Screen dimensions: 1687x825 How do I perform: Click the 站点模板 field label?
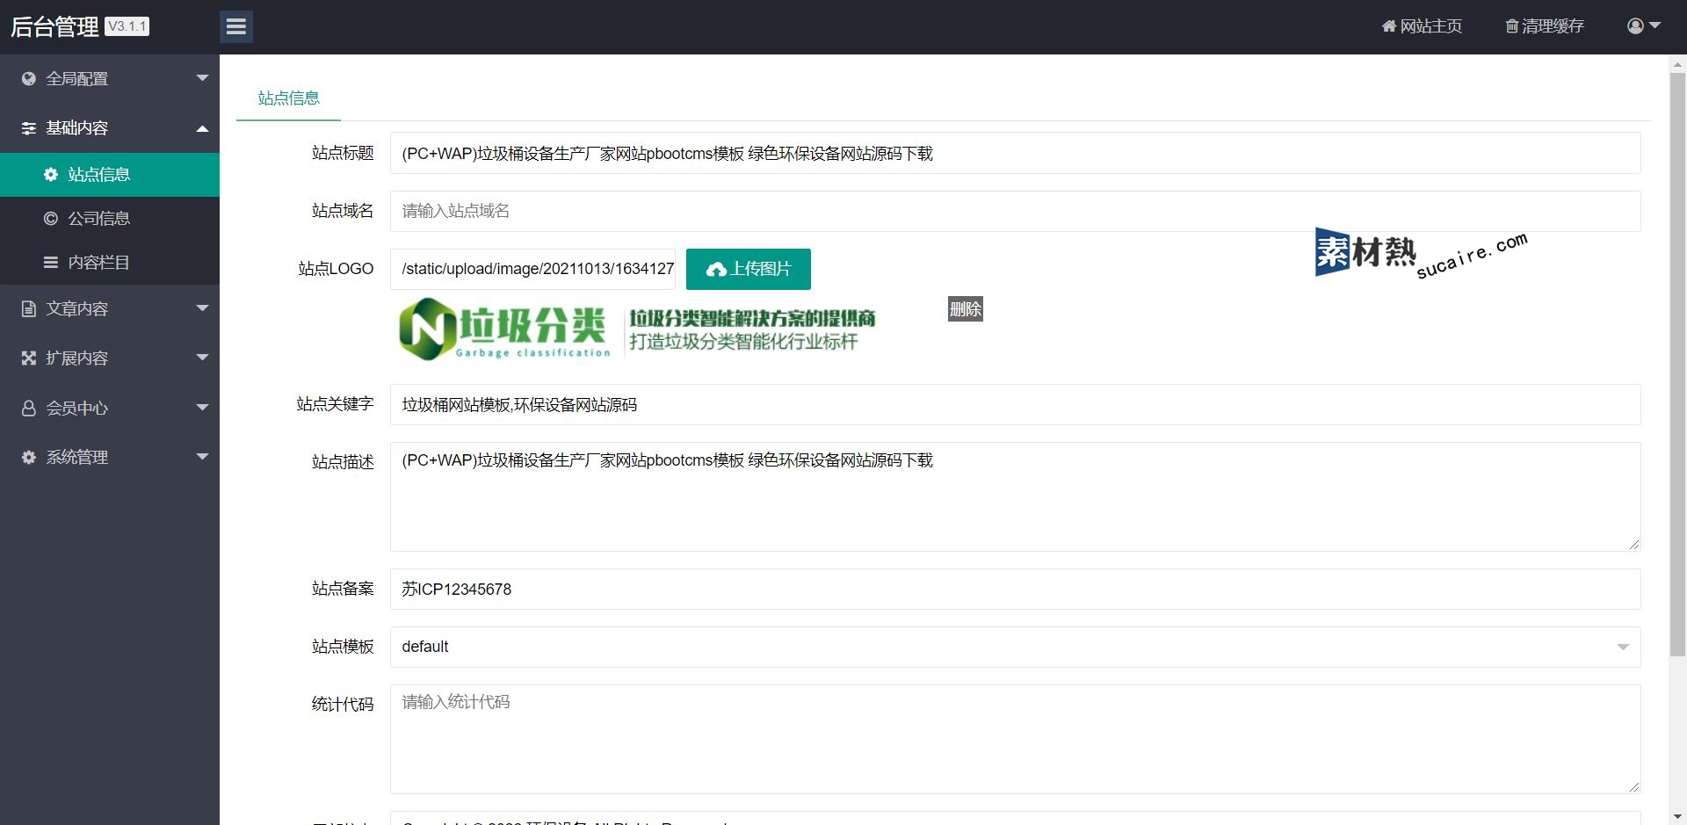[x=343, y=647]
